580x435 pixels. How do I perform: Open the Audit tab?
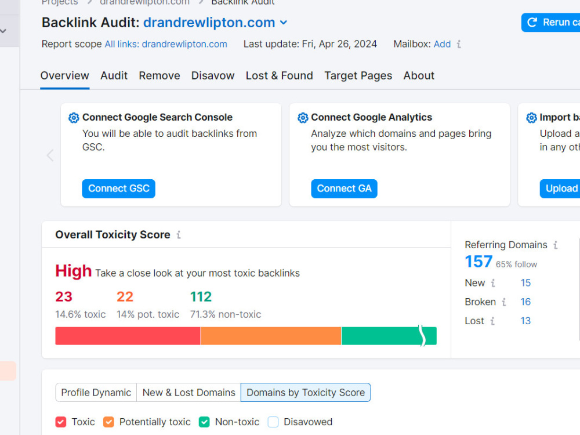(x=114, y=75)
